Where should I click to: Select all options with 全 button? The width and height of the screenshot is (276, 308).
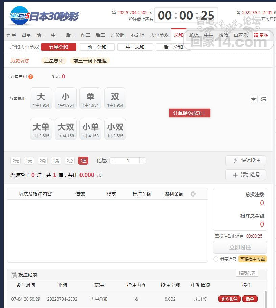pyautogui.click(x=253, y=99)
